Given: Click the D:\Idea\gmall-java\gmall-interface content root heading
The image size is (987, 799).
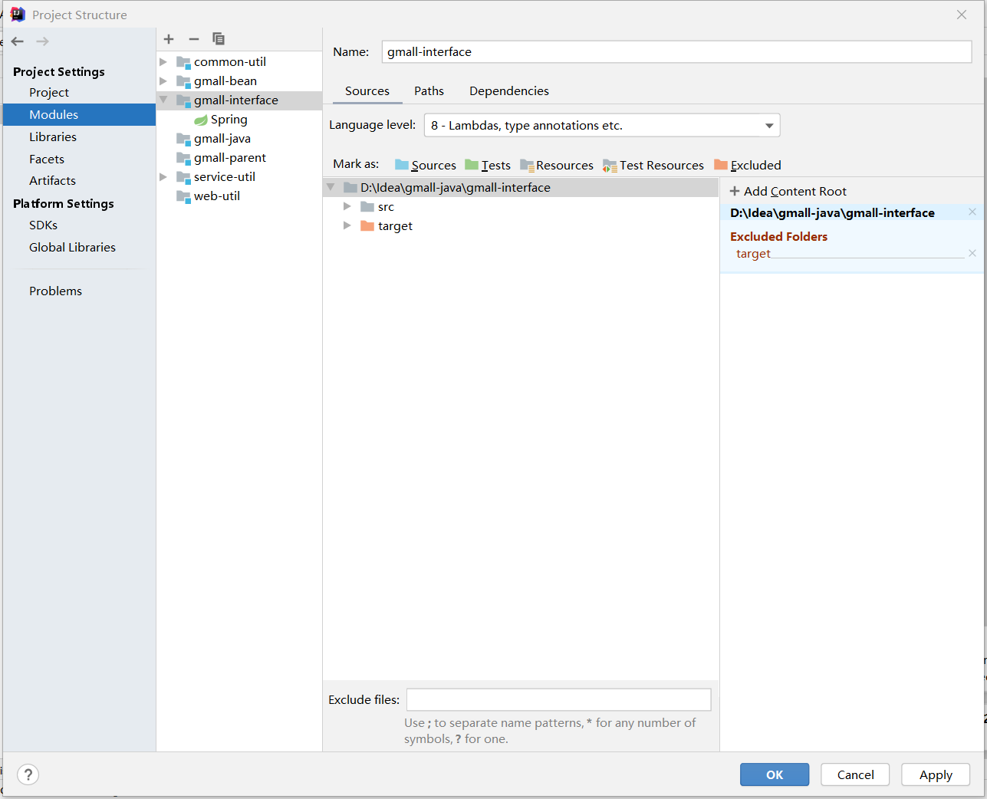Looking at the screenshot, I should click(832, 213).
